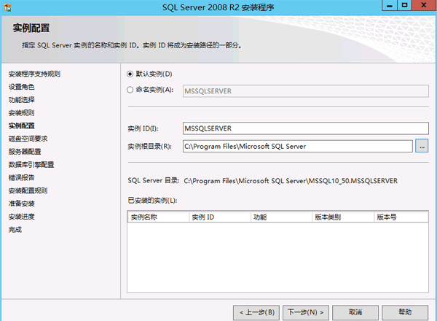Click the 功能 column header

281,217
